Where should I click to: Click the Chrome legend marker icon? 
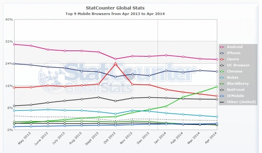pyautogui.click(x=222, y=72)
